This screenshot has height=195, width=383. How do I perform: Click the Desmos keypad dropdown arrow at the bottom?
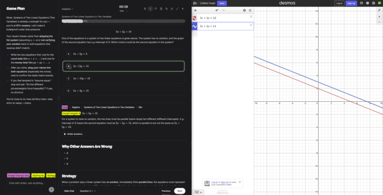click(201, 192)
